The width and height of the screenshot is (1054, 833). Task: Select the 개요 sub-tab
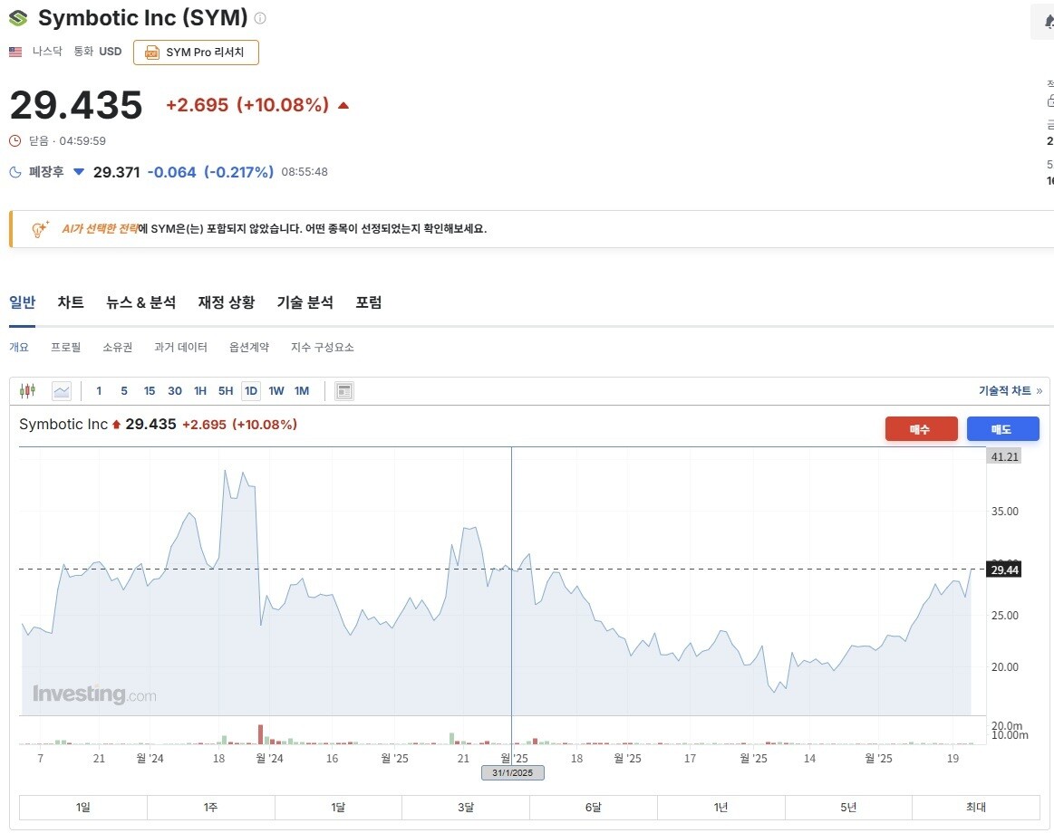pos(19,348)
